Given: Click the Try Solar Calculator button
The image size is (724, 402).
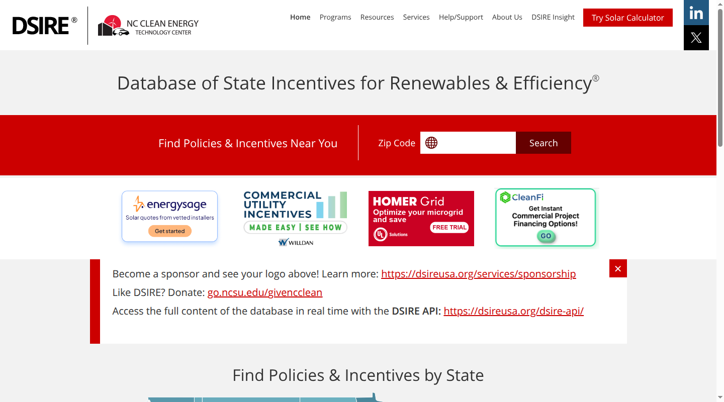Looking at the screenshot, I should point(628,18).
